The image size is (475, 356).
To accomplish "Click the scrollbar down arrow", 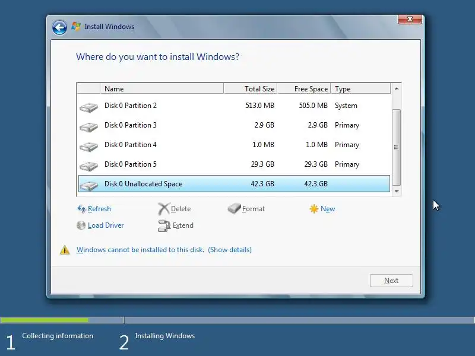I will pyautogui.click(x=396, y=191).
